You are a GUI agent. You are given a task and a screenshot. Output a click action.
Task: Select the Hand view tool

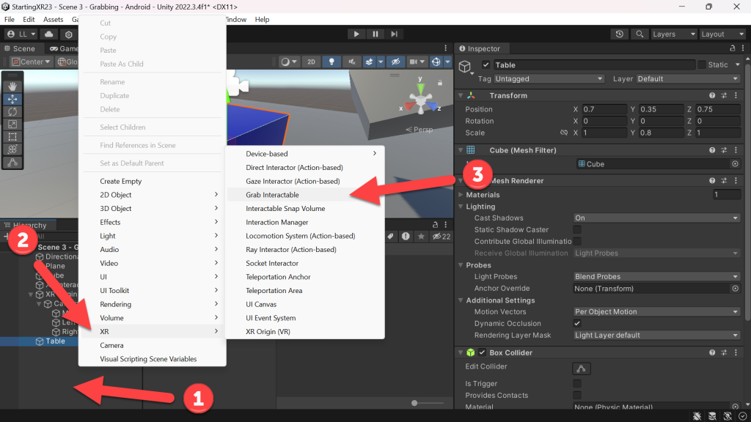tap(12, 86)
